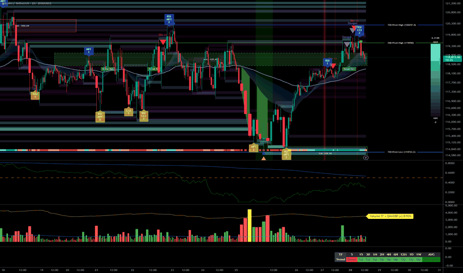463x273 pixels.
Task: Click the 5,000.00 volume scale label
Action: tap(451, 205)
